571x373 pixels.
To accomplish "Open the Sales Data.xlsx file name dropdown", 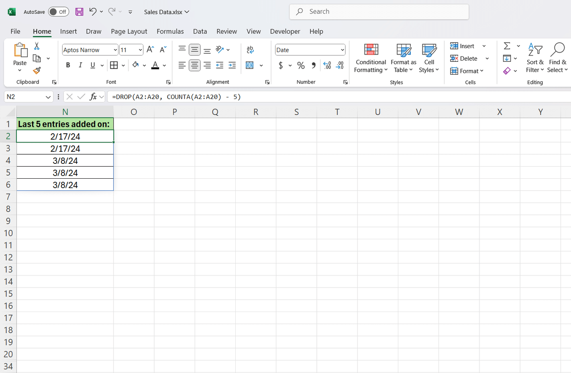I will pos(167,12).
